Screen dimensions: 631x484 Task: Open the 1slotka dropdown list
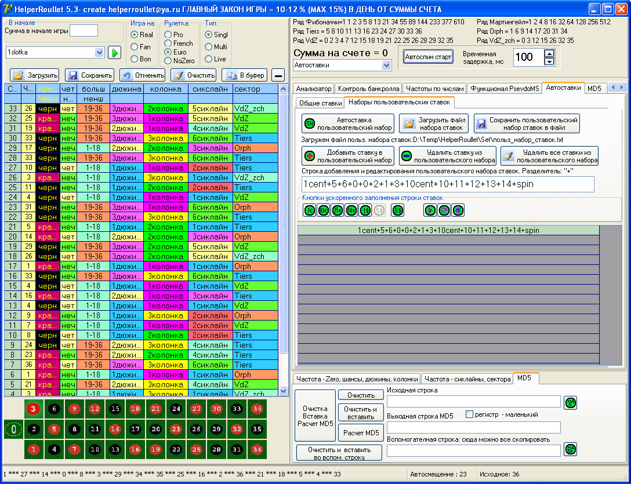tap(99, 53)
